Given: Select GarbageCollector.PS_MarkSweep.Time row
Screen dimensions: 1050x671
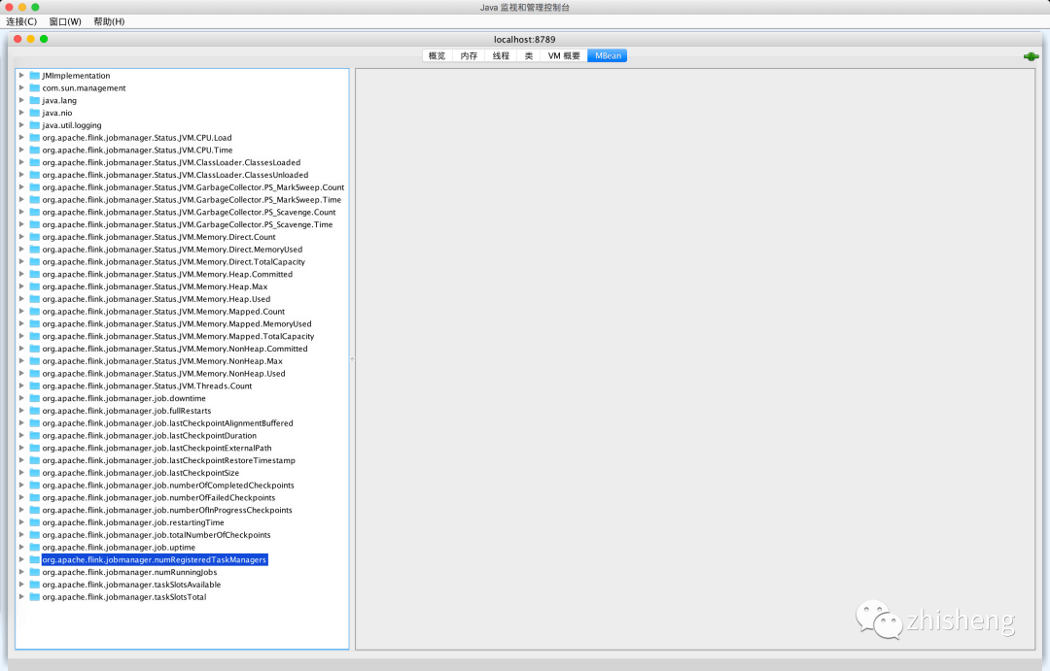Looking at the screenshot, I should point(192,199).
